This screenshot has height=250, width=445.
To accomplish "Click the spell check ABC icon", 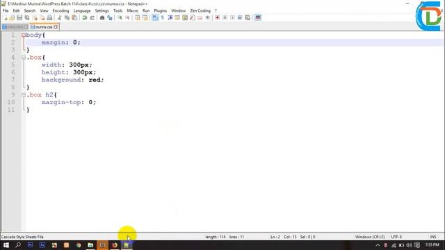I will click(x=258, y=18).
